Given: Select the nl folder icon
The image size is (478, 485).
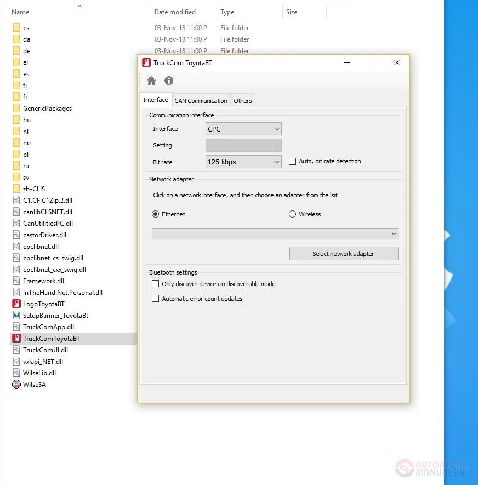Looking at the screenshot, I should 16,132.
